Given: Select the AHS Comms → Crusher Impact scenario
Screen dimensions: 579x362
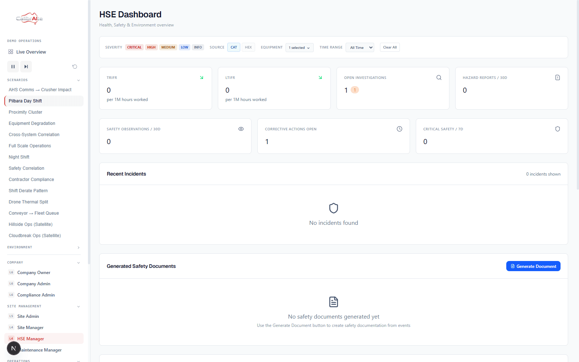Looking at the screenshot, I should [x=44, y=90].
